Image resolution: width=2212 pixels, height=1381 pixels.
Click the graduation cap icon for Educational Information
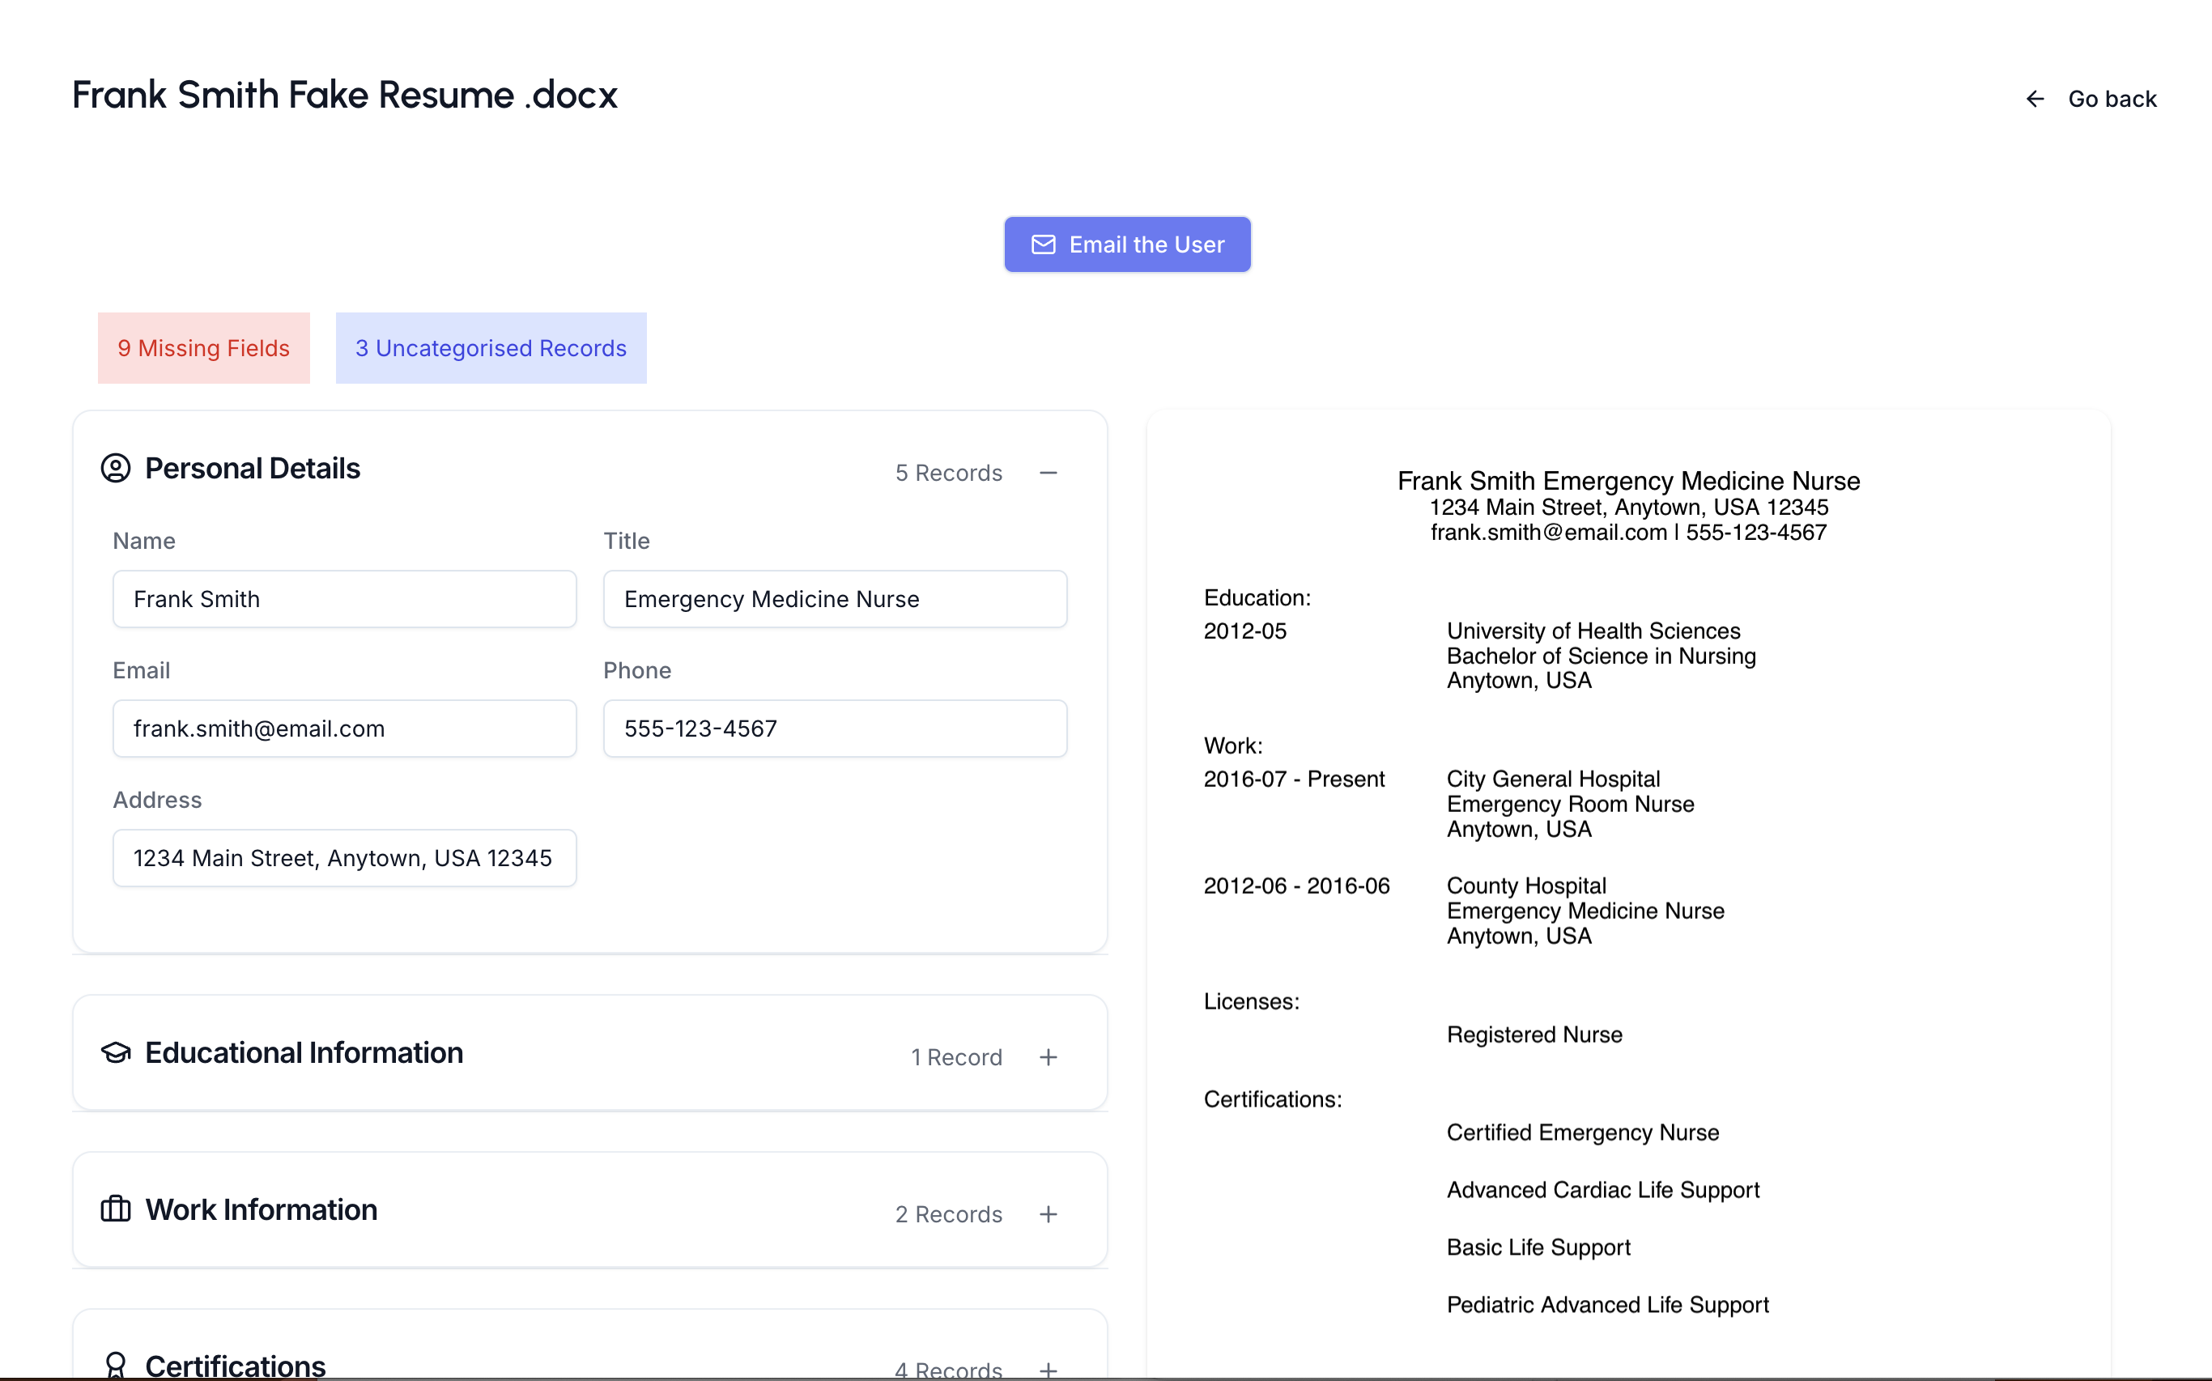pyautogui.click(x=116, y=1053)
